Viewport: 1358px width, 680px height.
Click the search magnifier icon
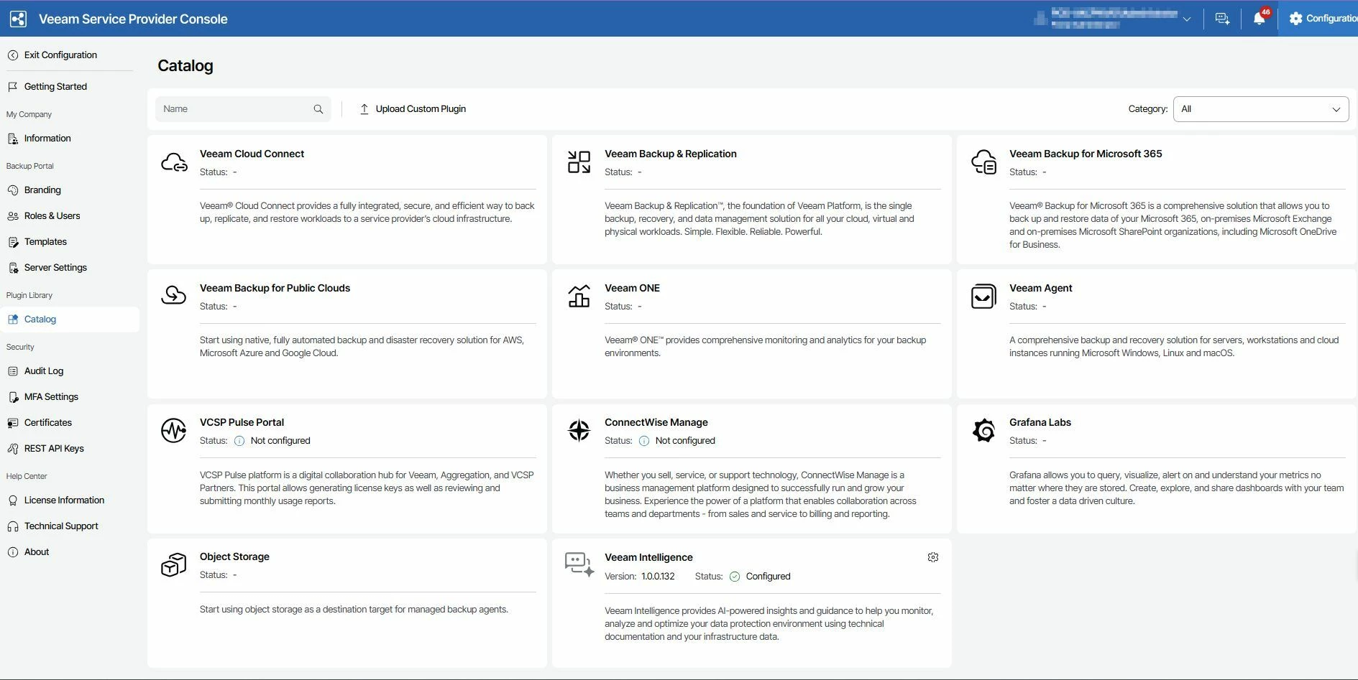tap(318, 109)
